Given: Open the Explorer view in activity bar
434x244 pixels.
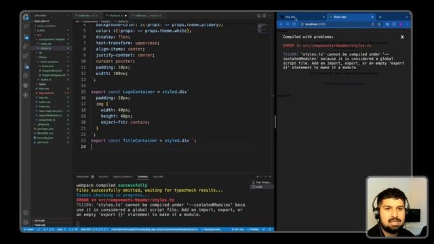Looking at the screenshot, I should pyautogui.click(x=26, y=17).
